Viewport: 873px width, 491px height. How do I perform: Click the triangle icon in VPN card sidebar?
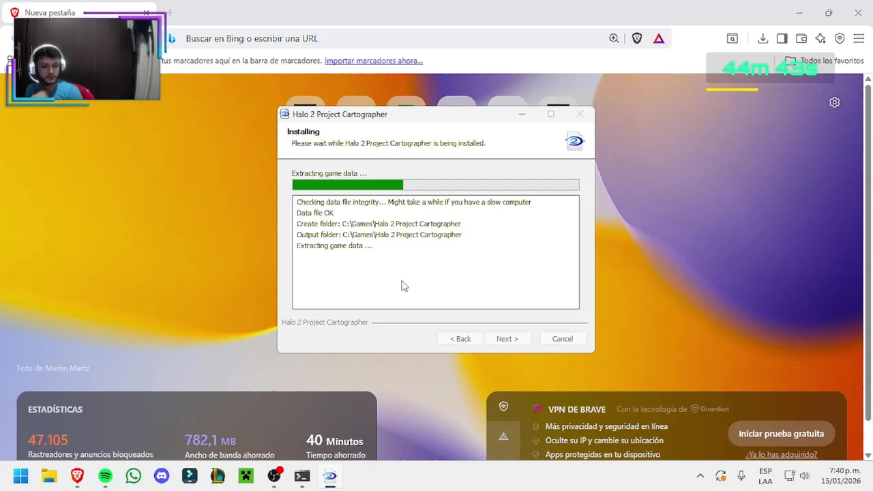503,436
